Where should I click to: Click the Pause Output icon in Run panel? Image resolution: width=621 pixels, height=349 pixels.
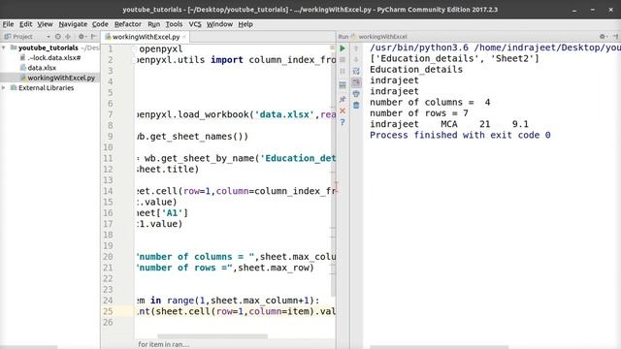pos(343,71)
